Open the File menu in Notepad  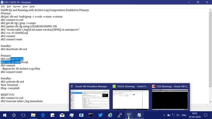point(3,7)
